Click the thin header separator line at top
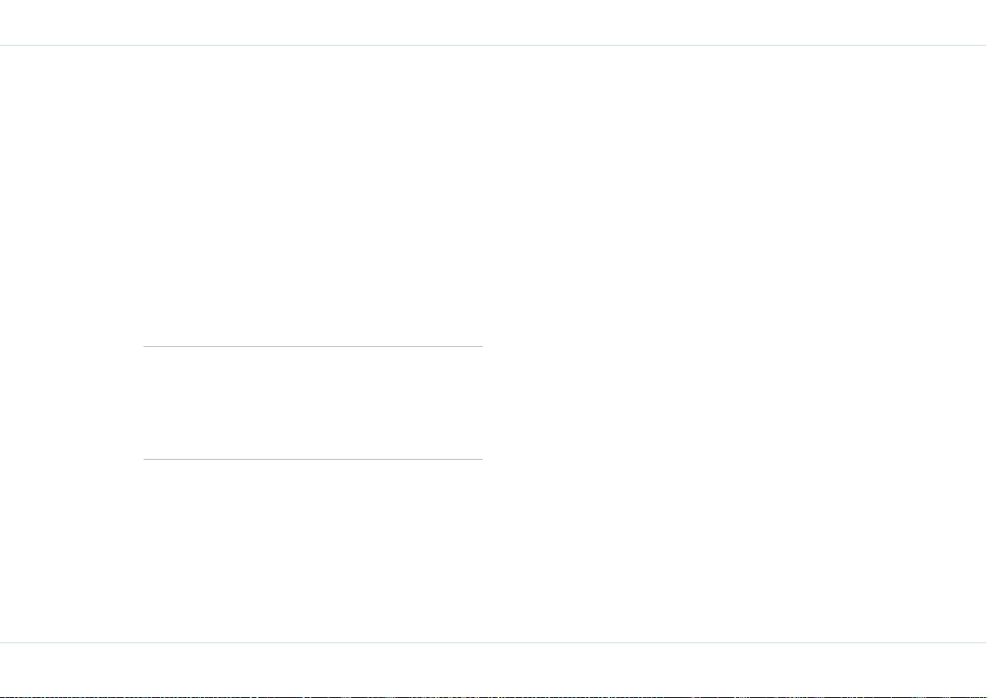The height and width of the screenshot is (698, 988). point(494,46)
